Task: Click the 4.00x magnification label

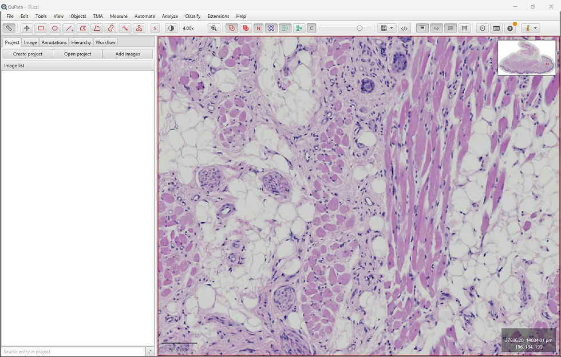Action: [188, 28]
